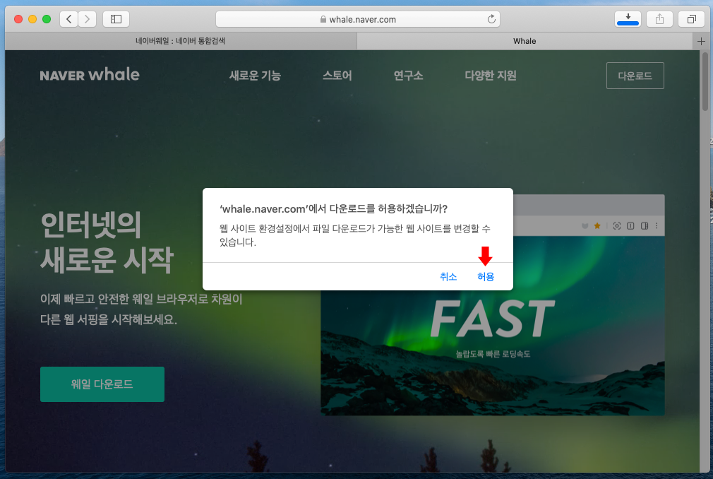Go forward with Safari forward arrow
713x479 pixels.
point(87,19)
